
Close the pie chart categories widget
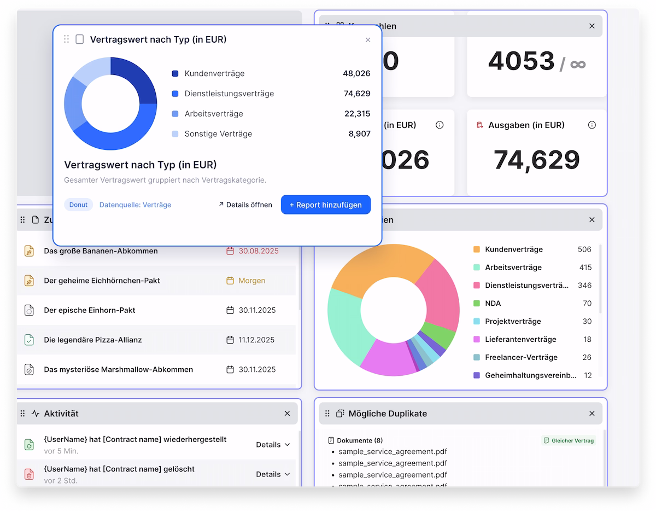tap(591, 220)
